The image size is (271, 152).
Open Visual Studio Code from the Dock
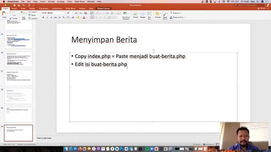pos(126,149)
